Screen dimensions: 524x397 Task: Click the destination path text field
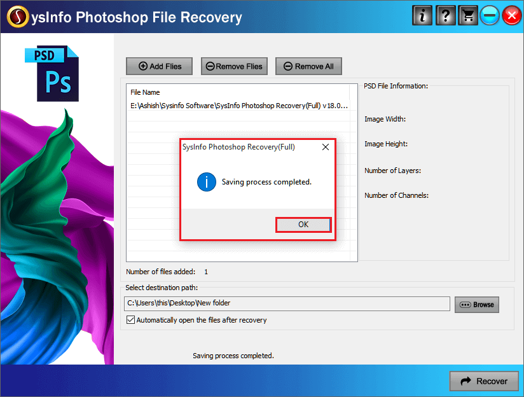(x=287, y=303)
